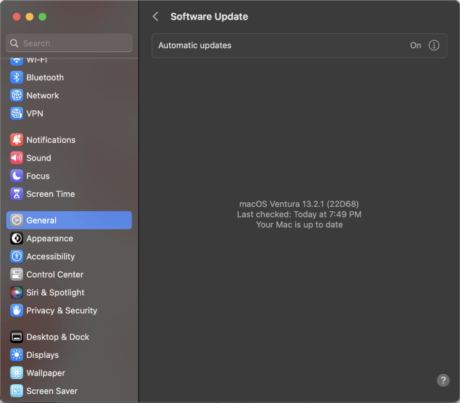Select Appearance label in sidebar
460x403 pixels.
(x=50, y=238)
